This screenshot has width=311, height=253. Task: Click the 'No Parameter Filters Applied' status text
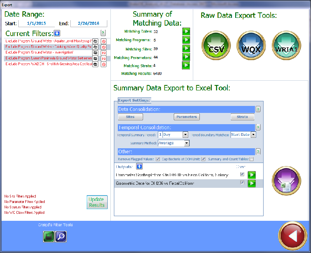click(x=24, y=202)
